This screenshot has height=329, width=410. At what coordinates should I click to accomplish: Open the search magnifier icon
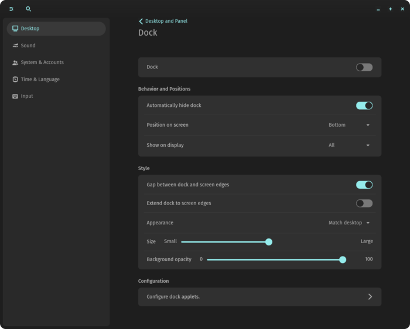click(x=28, y=9)
